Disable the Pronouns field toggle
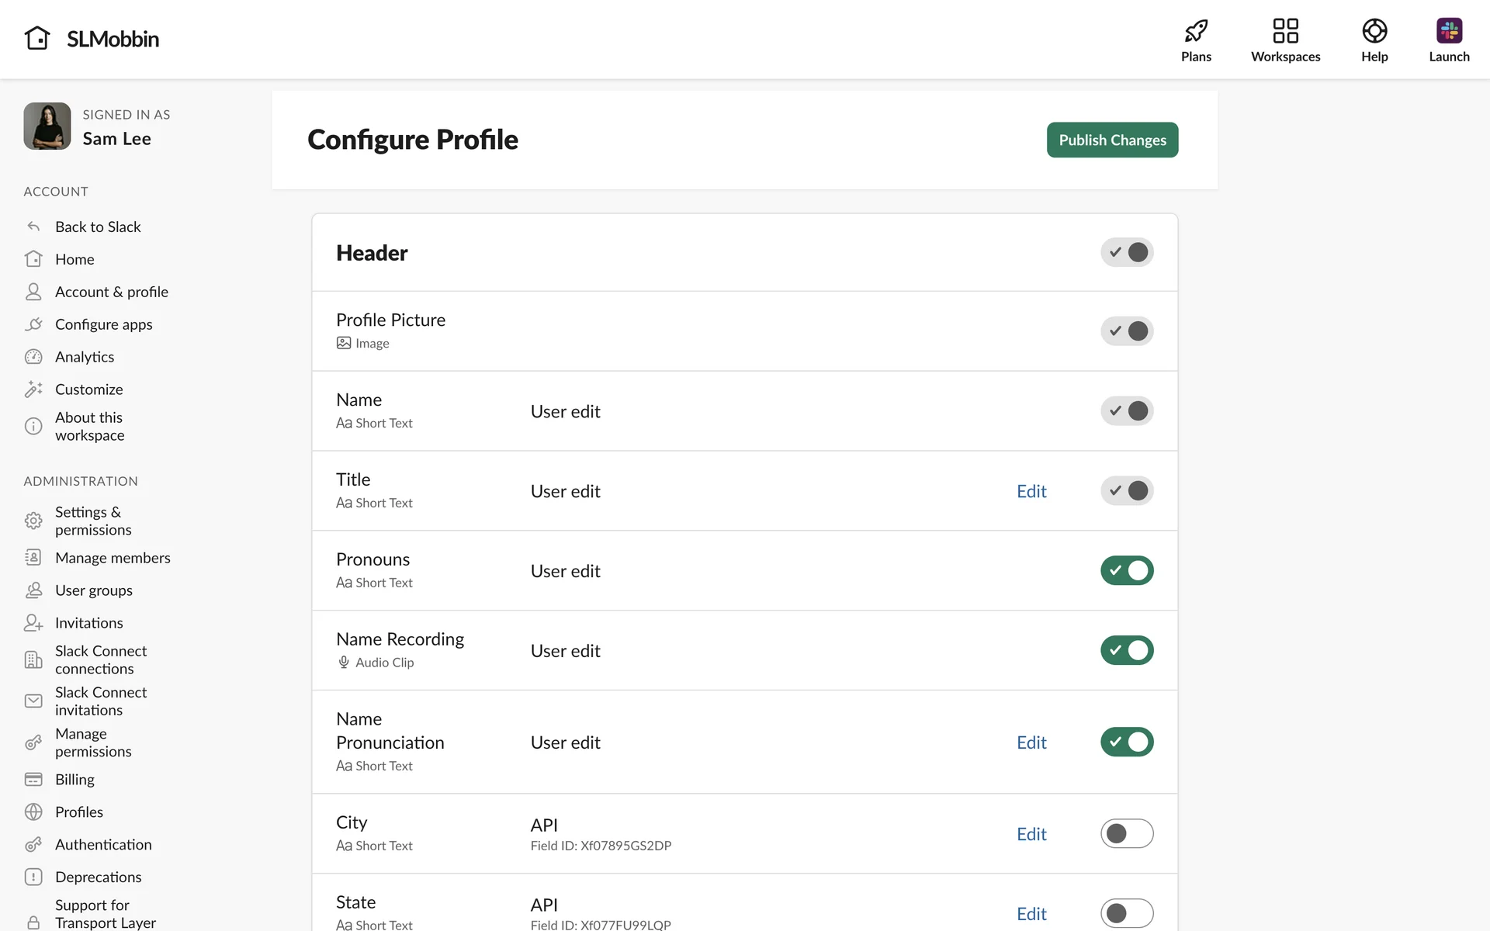This screenshot has height=931, width=1490. (x=1127, y=571)
